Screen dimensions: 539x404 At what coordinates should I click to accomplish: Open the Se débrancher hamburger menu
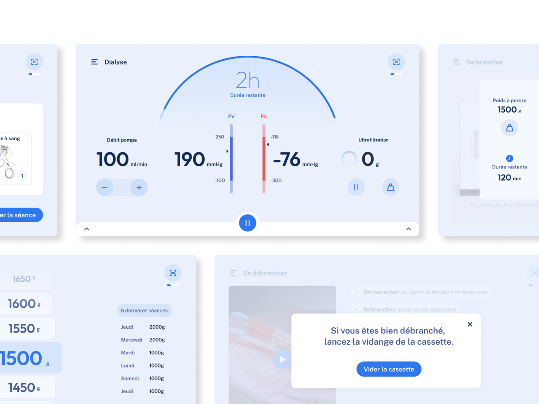point(233,273)
